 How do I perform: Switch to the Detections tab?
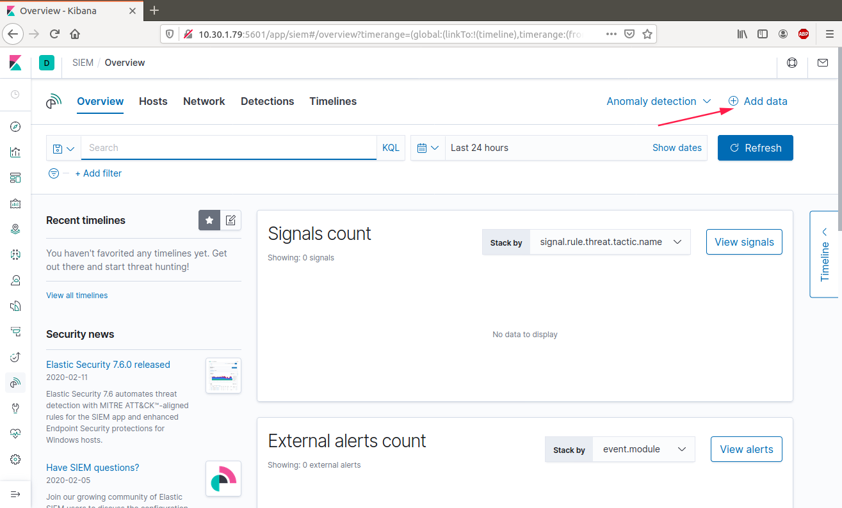point(267,101)
